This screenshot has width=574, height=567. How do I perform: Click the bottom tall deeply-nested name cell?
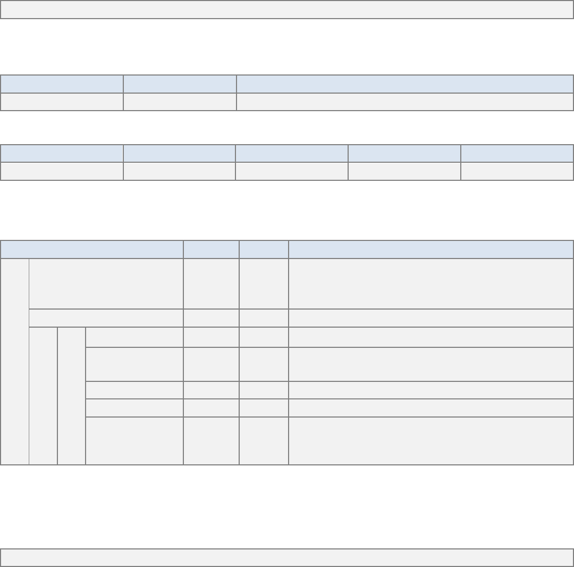134,440
